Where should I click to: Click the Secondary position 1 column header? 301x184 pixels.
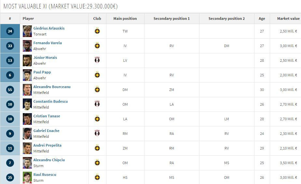point(171,19)
